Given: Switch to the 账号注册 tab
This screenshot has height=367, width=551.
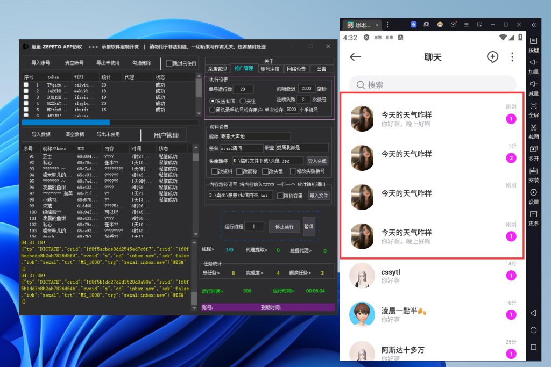Looking at the screenshot, I should click(x=270, y=69).
